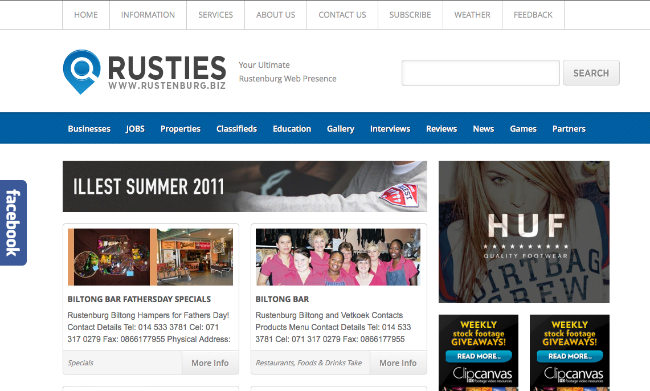The width and height of the screenshot is (650, 391).
Task: Click inside the search text field
Action: tap(480, 73)
